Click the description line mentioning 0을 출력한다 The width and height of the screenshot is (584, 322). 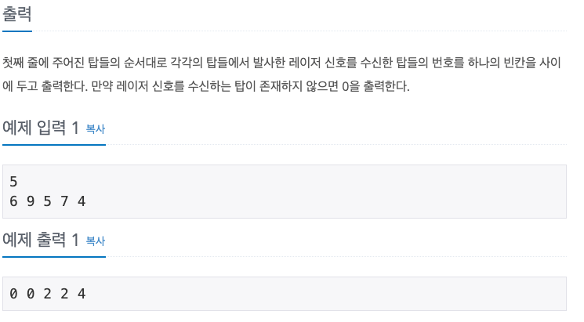coord(207,85)
